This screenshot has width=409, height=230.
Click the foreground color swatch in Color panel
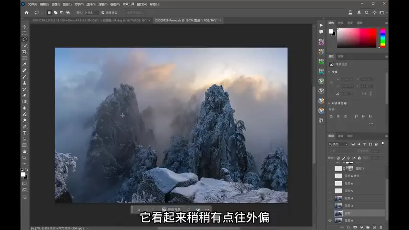point(331,31)
